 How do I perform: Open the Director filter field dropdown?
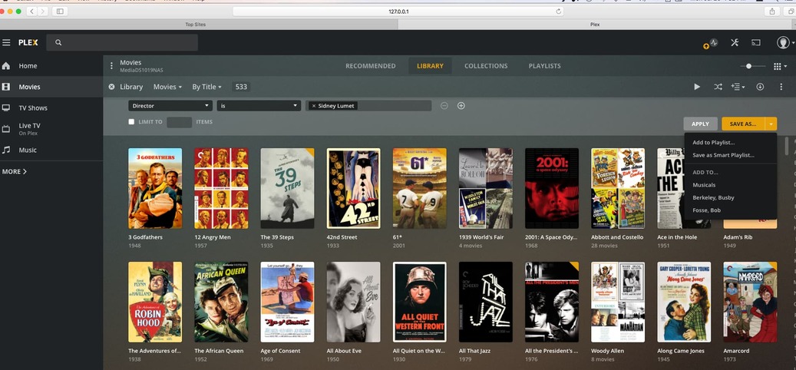170,106
